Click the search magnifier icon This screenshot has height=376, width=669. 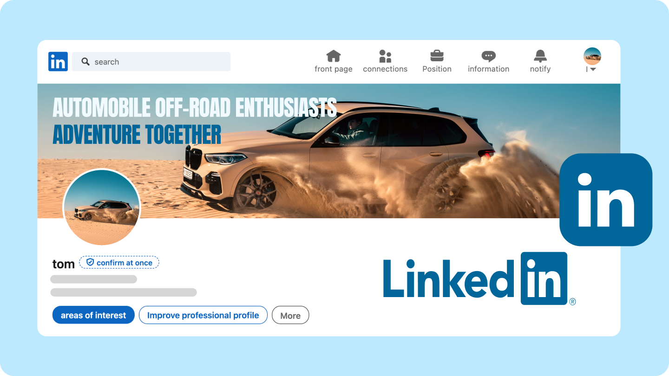click(x=85, y=61)
